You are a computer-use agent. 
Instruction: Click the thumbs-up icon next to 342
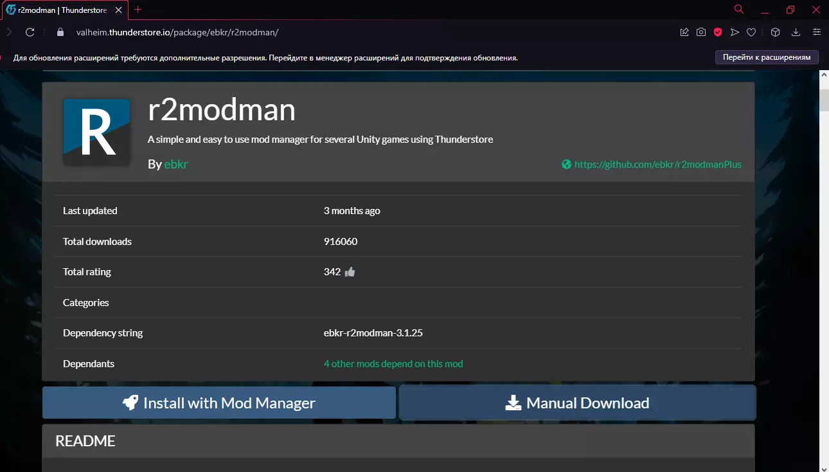[350, 272]
